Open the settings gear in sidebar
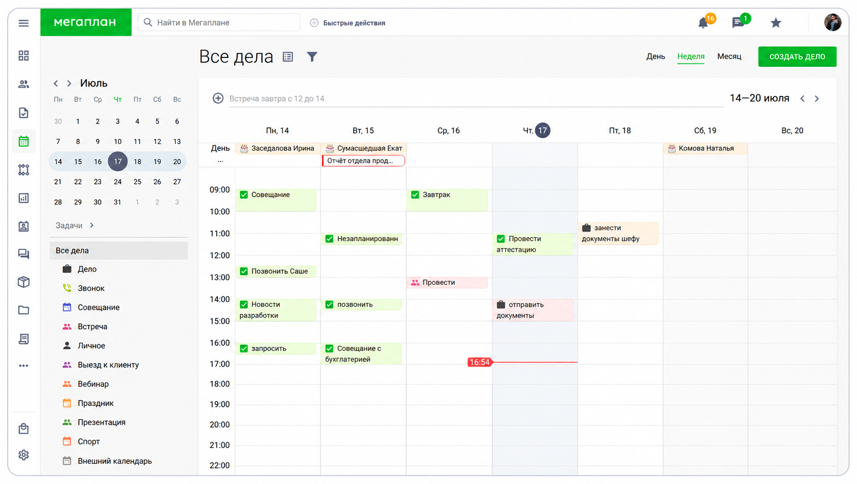857x484 pixels. tap(24, 455)
